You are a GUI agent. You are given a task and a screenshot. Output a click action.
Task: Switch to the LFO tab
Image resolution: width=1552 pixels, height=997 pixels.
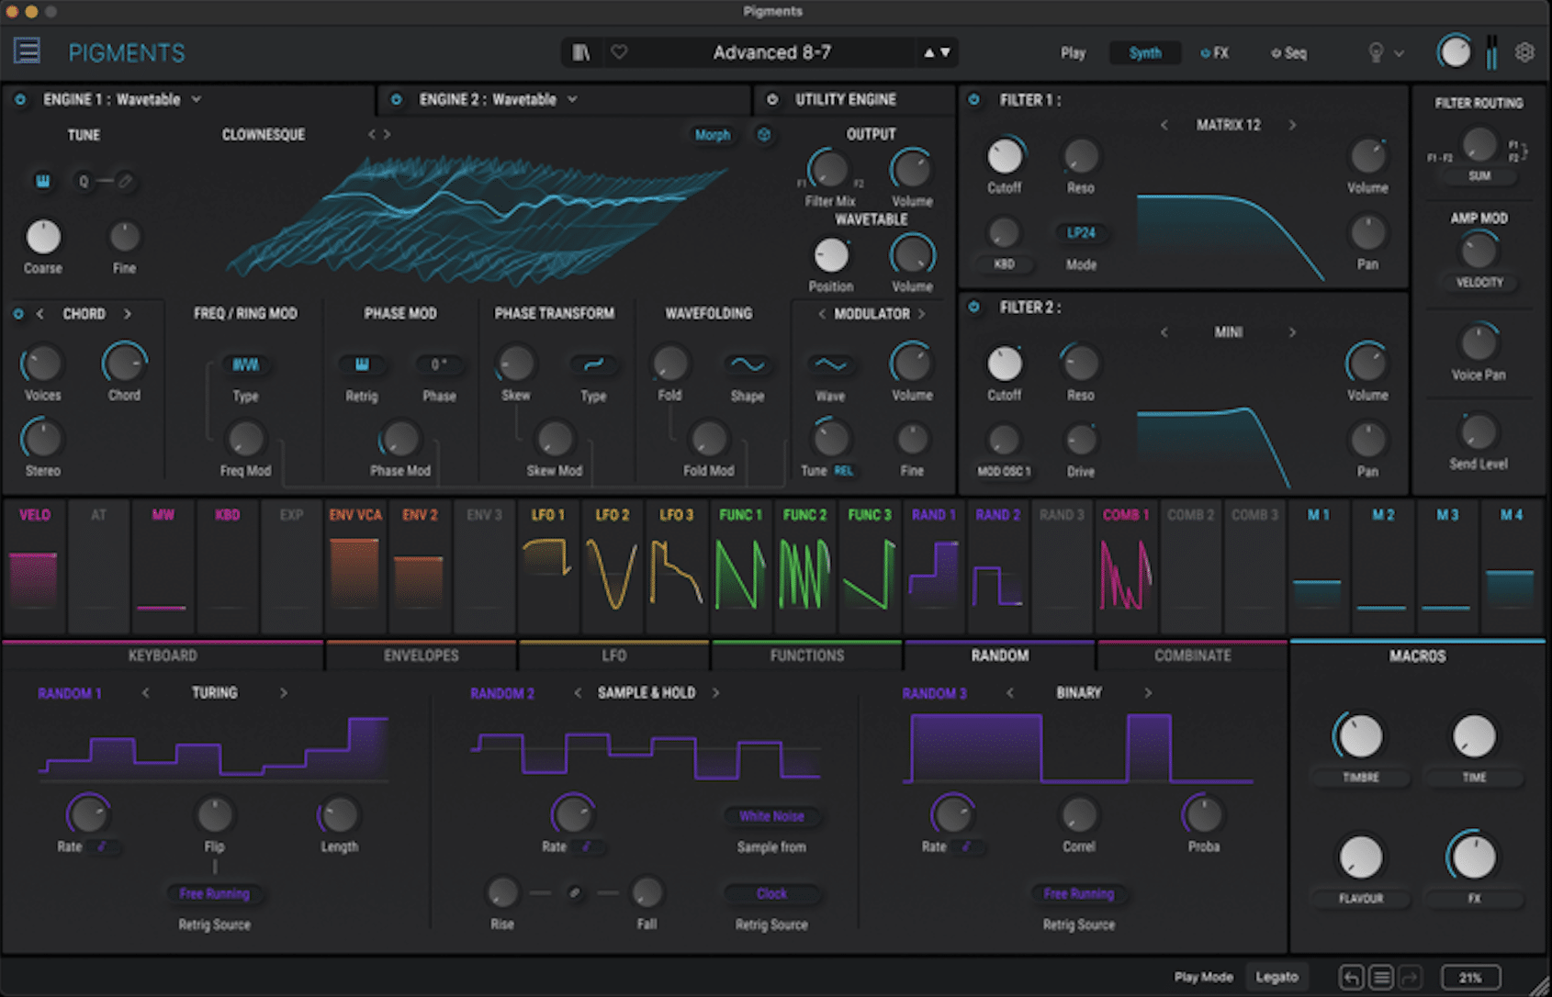click(x=614, y=655)
